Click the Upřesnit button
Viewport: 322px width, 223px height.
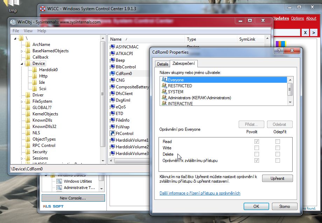[277, 178]
